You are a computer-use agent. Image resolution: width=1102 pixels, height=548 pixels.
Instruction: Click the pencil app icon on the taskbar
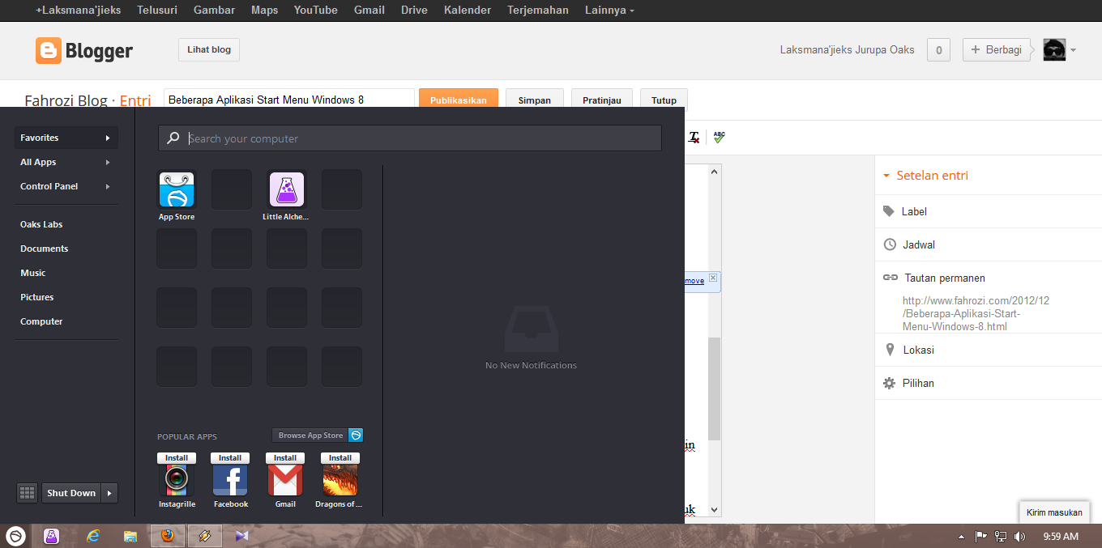click(x=205, y=536)
